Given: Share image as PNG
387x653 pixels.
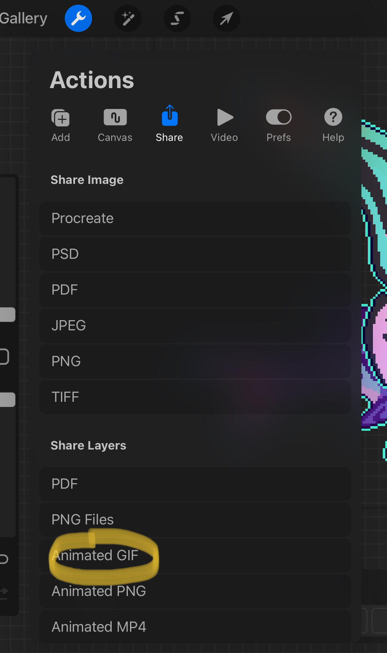Looking at the screenshot, I should [x=195, y=361].
